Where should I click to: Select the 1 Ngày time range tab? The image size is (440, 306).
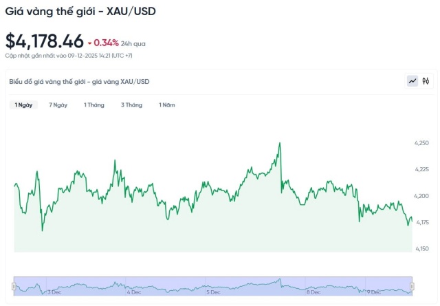pyautogui.click(x=24, y=105)
